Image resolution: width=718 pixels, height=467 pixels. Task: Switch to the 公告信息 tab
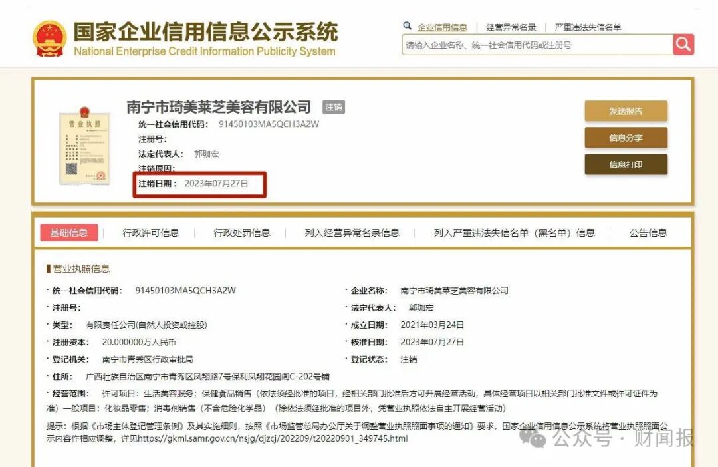648,233
